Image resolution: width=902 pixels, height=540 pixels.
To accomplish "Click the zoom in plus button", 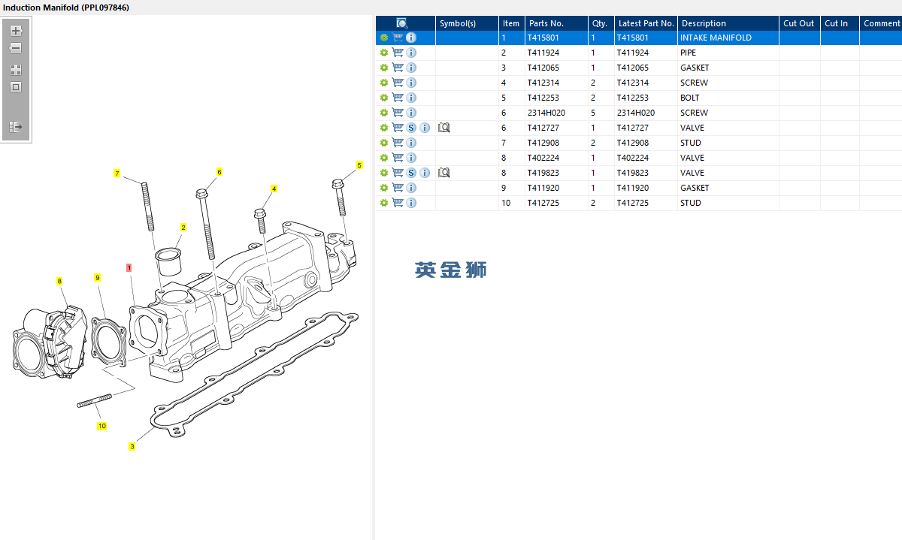I will point(16,32).
